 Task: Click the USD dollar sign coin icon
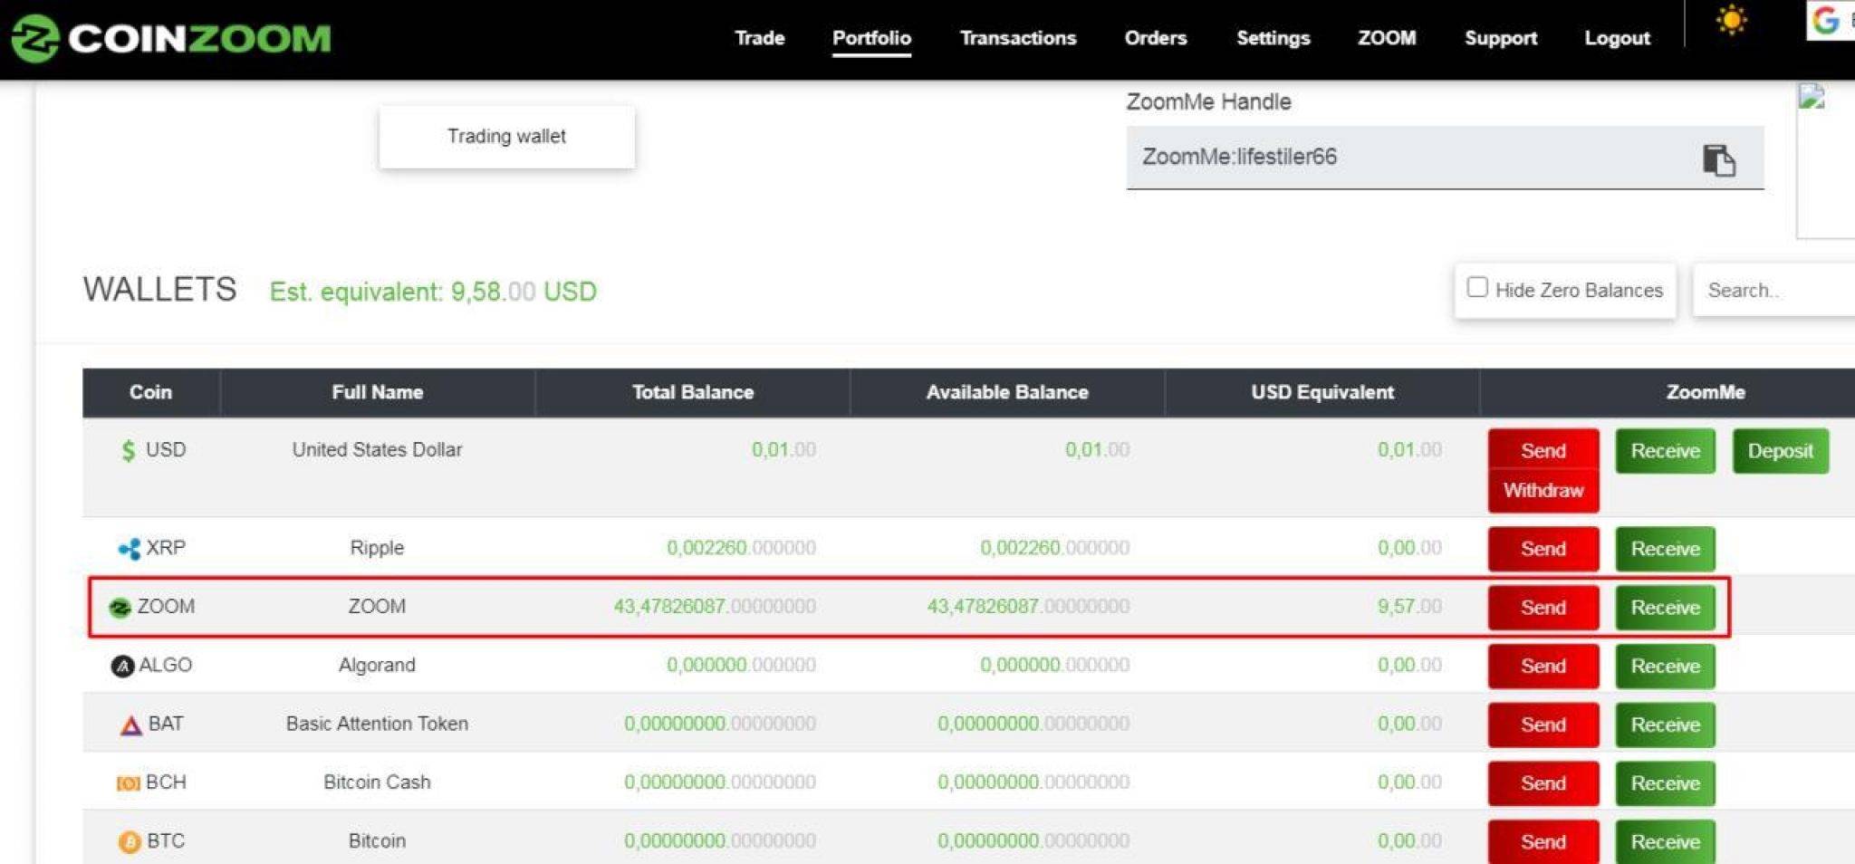pyautogui.click(x=129, y=450)
